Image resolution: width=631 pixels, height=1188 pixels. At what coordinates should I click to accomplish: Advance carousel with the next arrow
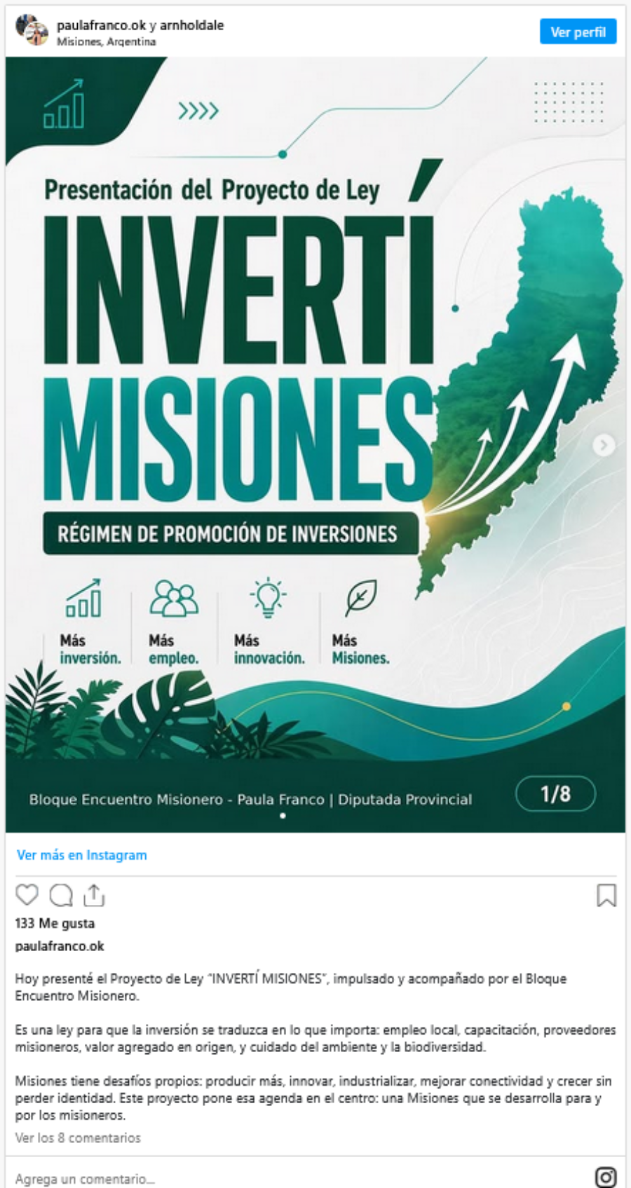point(604,445)
